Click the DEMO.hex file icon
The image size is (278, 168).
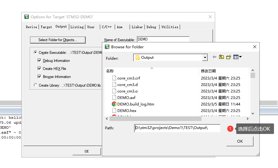(x=114, y=110)
